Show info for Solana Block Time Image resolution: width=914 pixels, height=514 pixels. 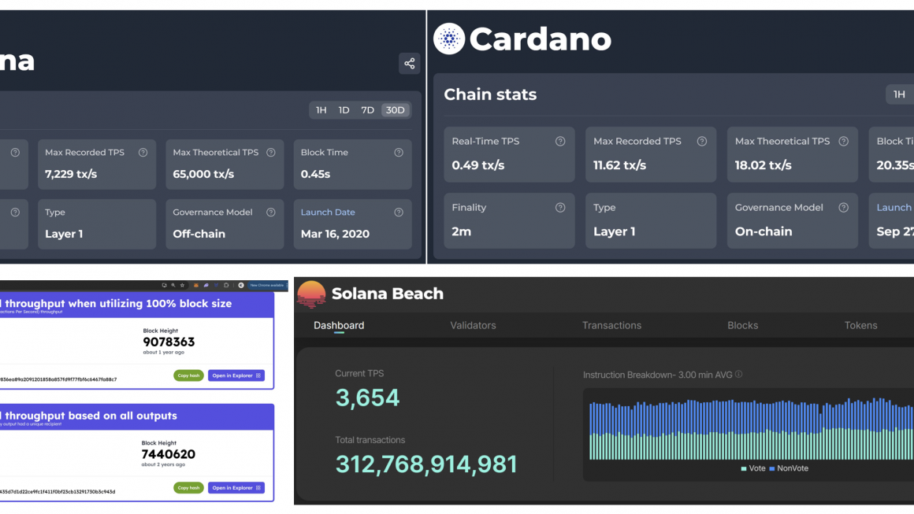pyautogui.click(x=399, y=153)
